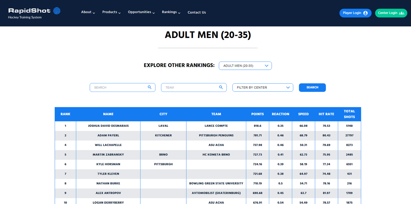Click the PITTSBURGH city cell
The height and width of the screenshot is (204, 411).
[x=163, y=164]
